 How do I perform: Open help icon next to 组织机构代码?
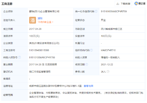[x=91, y=50]
